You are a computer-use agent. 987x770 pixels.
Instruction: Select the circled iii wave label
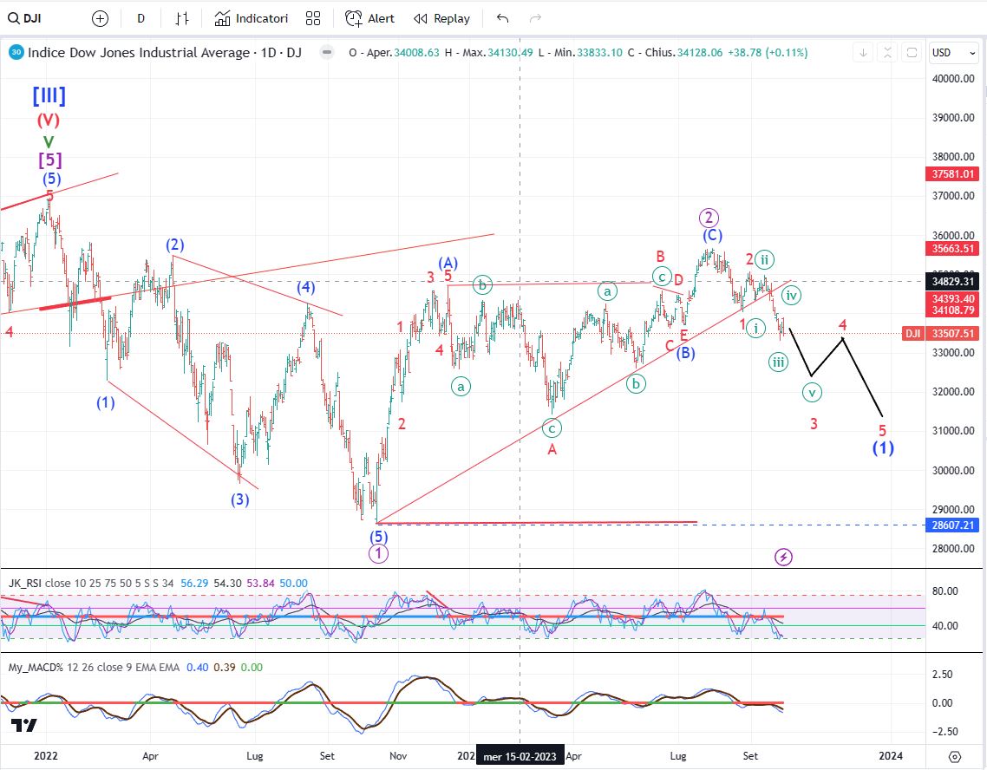[x=778, y=362]
